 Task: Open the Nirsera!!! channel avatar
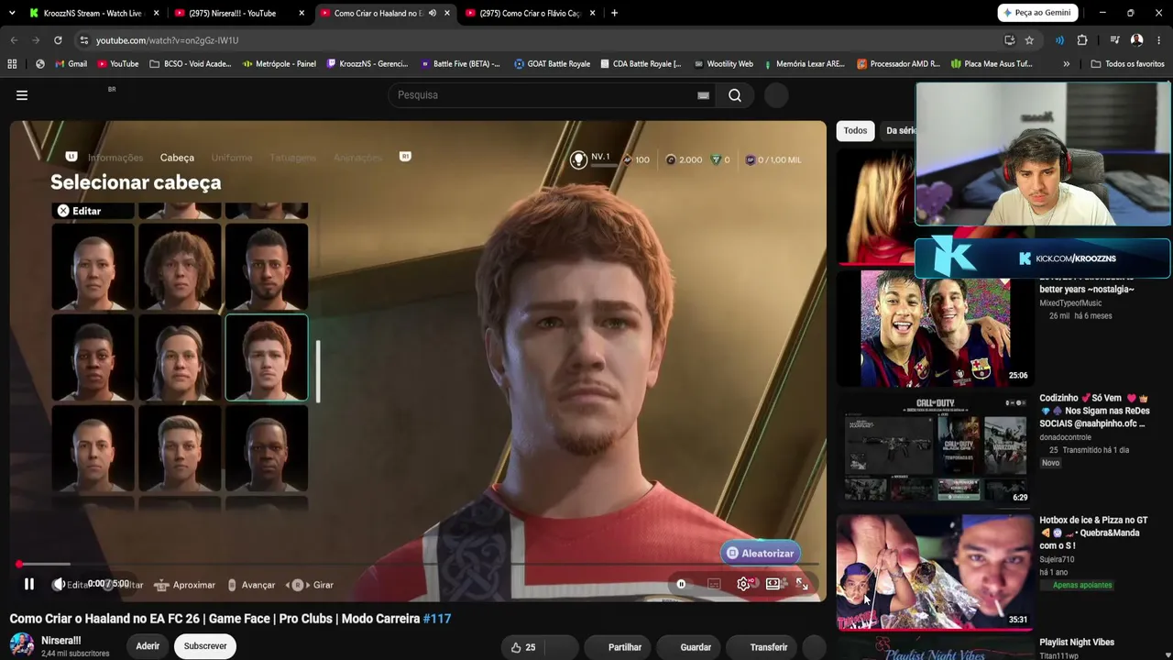click(x=22, y=644)
